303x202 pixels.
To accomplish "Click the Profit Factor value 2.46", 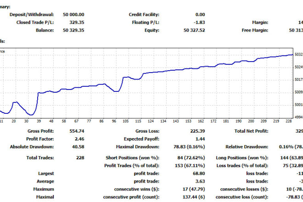I will (79, 139).
